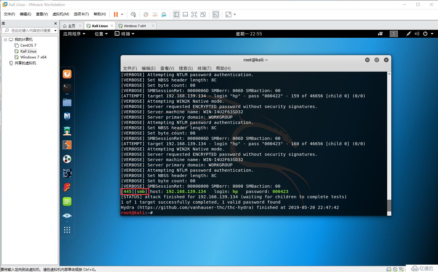Open the VMware 帮助(H) menu
Image resolution: width=438 pixels, height=272 pixels.
(100, 14)
